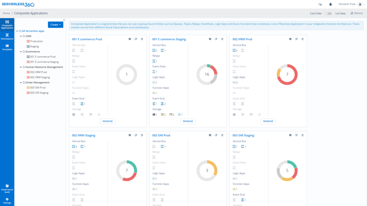Select the Templates sidebar icon

click(x=7, y=47)
